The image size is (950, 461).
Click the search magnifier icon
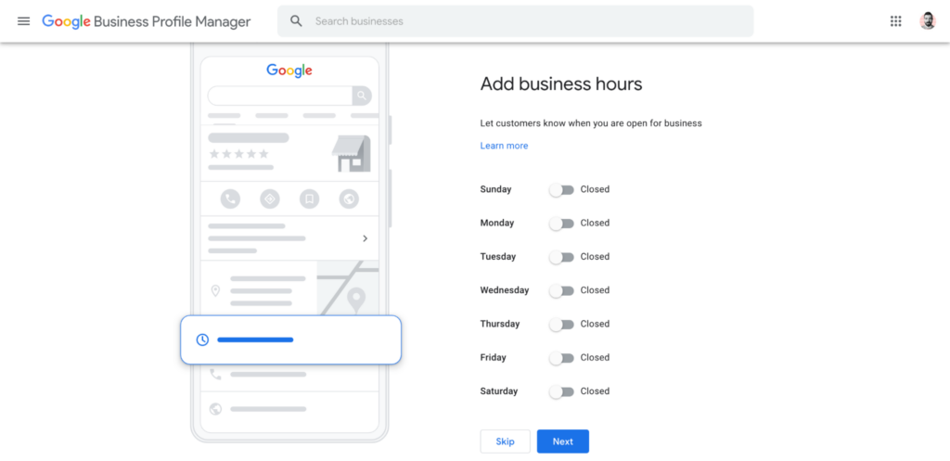(296, 21)
